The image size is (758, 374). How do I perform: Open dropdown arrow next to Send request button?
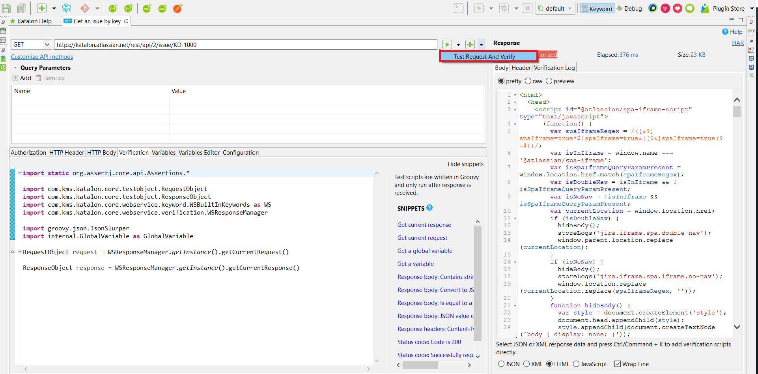pos(458,45)
